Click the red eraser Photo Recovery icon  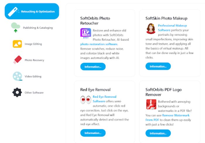pos(18,60)
